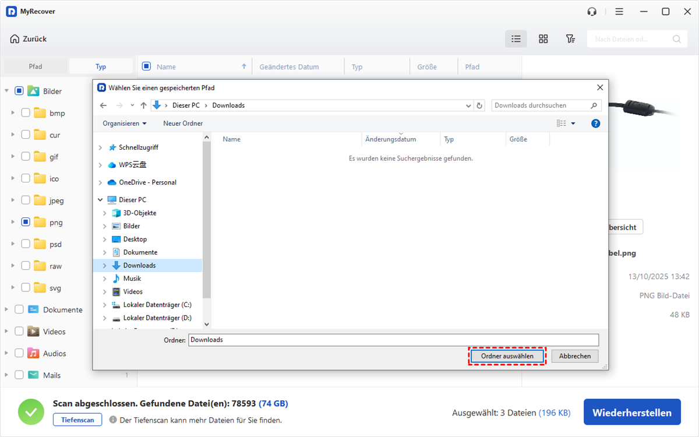Expand the Schnellzugriff tree node
This screenshot has width=699, height=437.
click(x=101, y=148)
